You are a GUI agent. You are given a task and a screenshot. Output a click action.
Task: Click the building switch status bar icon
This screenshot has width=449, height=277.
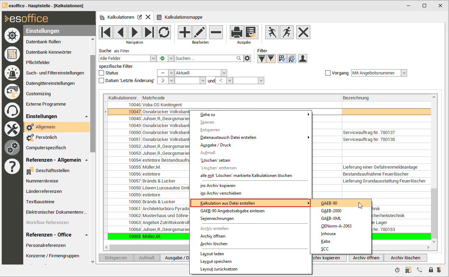click(408, 270)
